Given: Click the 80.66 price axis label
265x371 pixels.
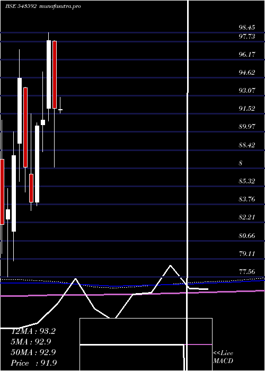Looking at the screenshot, I should [x=247, y=236].
